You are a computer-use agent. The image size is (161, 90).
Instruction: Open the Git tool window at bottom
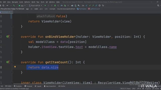coord(2,86)
